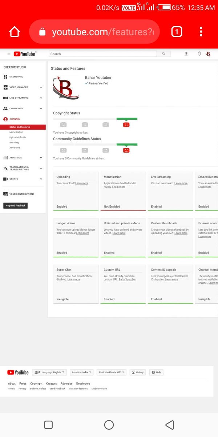Click Create camera icon in sidebar

click(5, 179)
